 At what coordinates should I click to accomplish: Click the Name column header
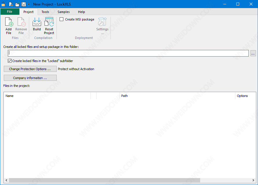coord(48,96)
